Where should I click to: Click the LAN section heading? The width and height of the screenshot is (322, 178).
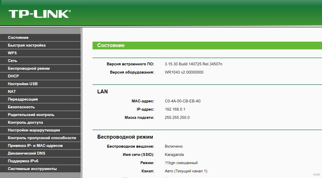pyautogui.click(x=103, y=92)
